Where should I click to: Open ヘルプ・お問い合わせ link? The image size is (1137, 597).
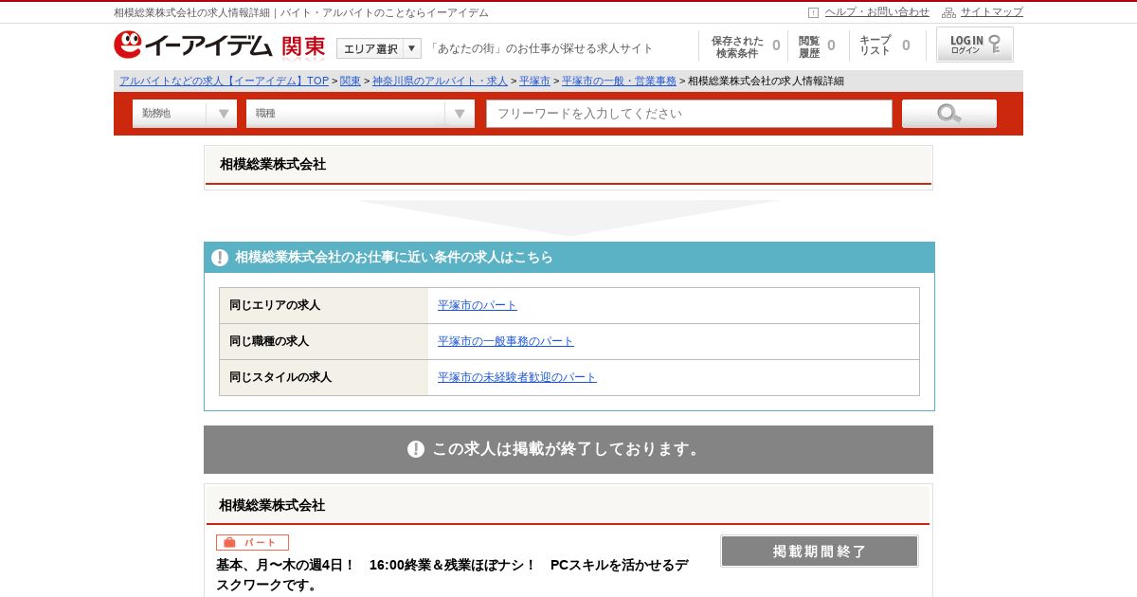click(x=876, y=12)
